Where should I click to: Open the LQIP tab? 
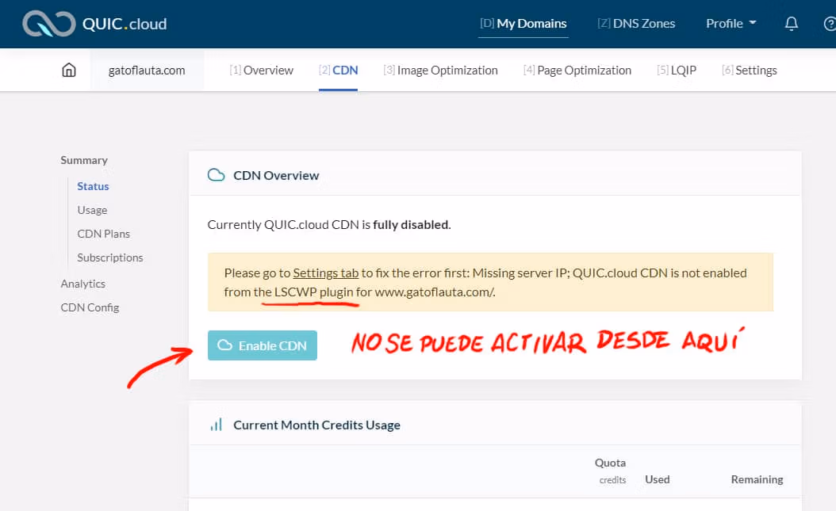tap(677, 71)
